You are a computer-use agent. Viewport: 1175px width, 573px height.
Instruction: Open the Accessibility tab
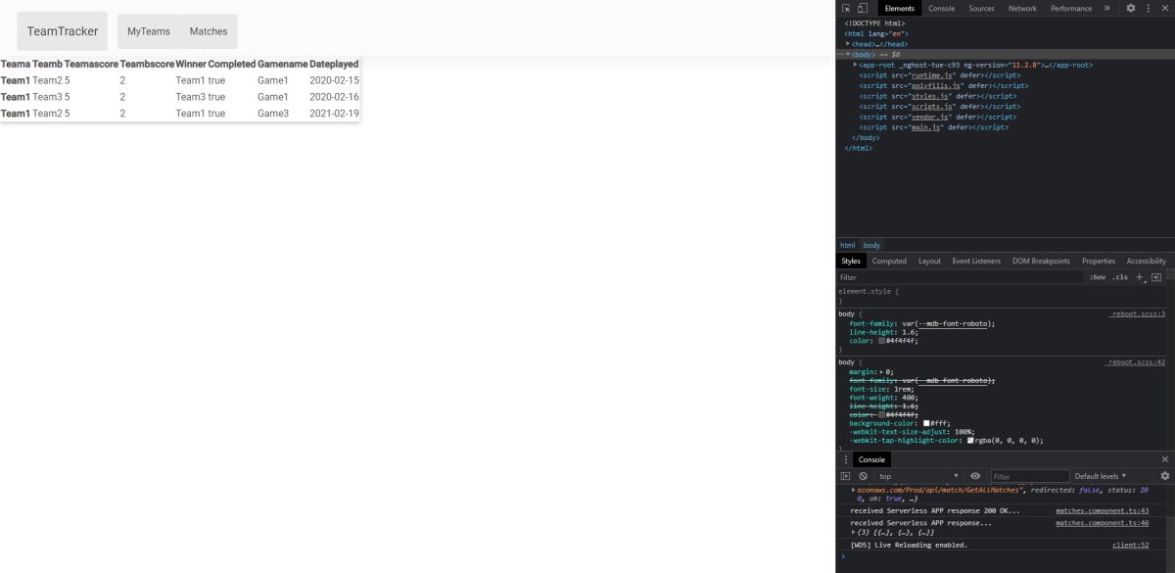tap(1146, 261)
